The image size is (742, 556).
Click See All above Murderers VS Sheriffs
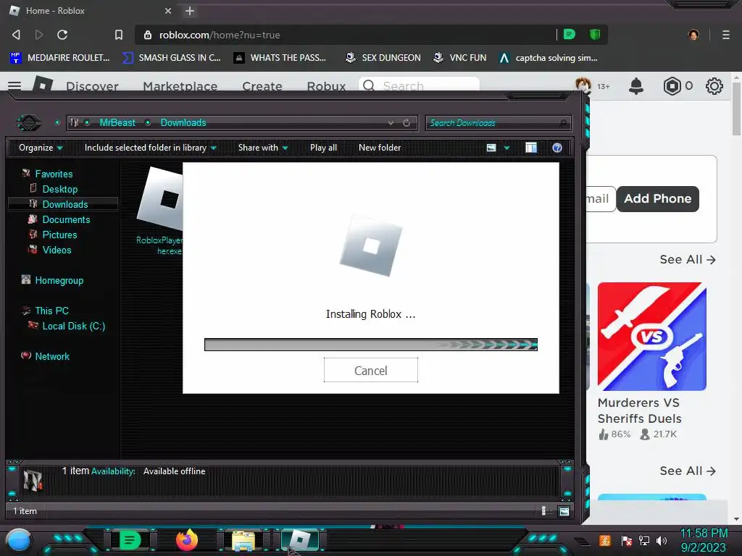[x=688, y=260]
